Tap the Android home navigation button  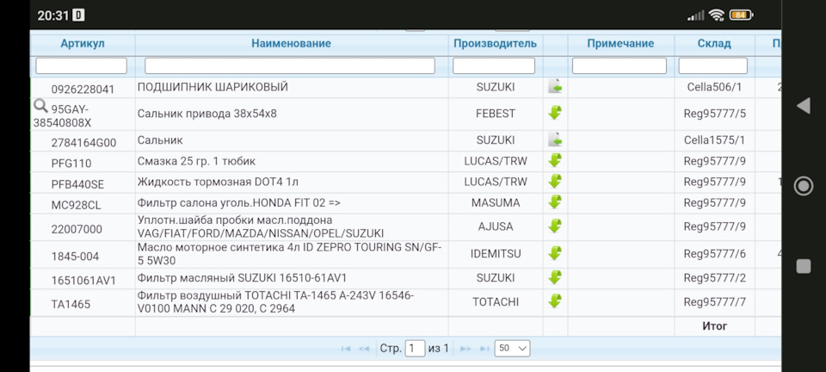point(804,186)
